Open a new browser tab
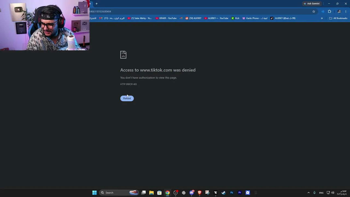 [x=97, y=4]
